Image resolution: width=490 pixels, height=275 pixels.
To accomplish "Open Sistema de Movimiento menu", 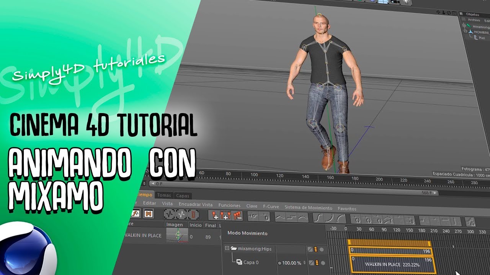I will point(308,208).
